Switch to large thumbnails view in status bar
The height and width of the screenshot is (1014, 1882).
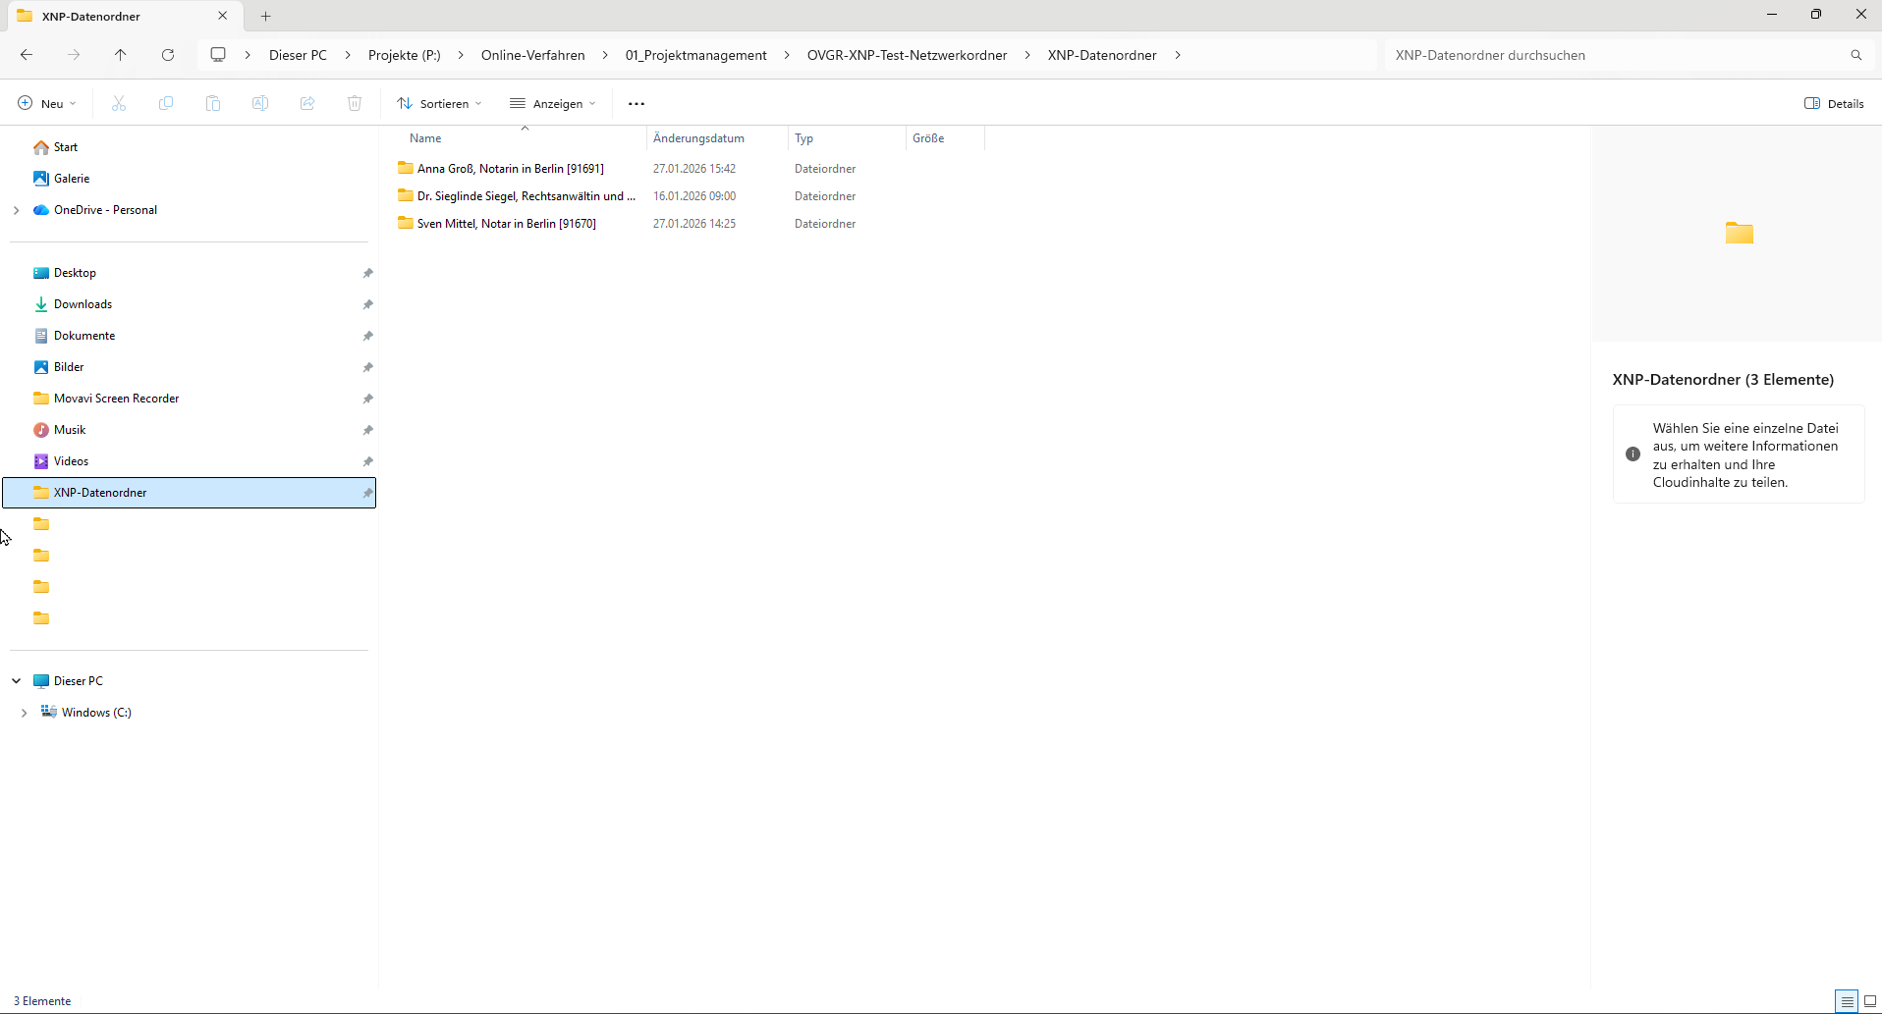click(1869, 1001)
